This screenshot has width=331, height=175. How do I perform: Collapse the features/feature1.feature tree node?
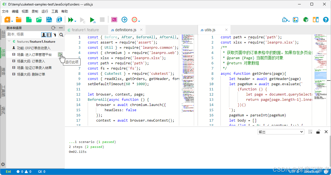(9, 41)
